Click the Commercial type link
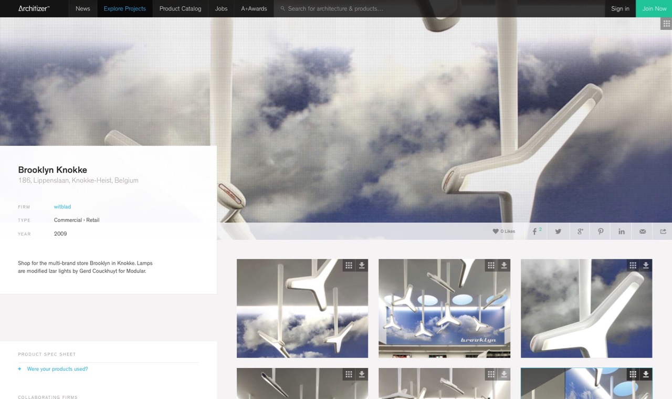The image size is (672, 399). pyautogui.click(x=68, y=220)
